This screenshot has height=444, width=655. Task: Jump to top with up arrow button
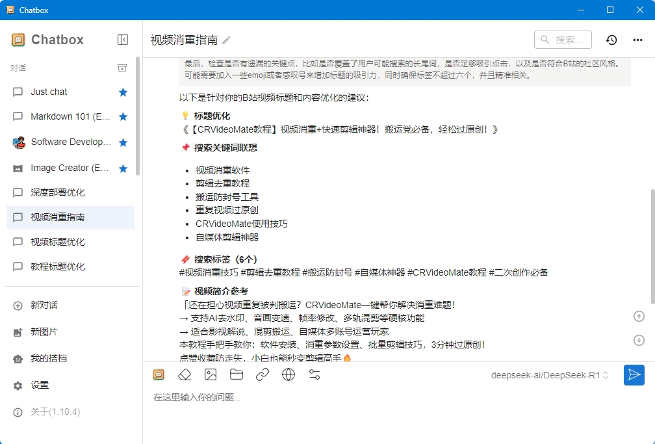639,317
